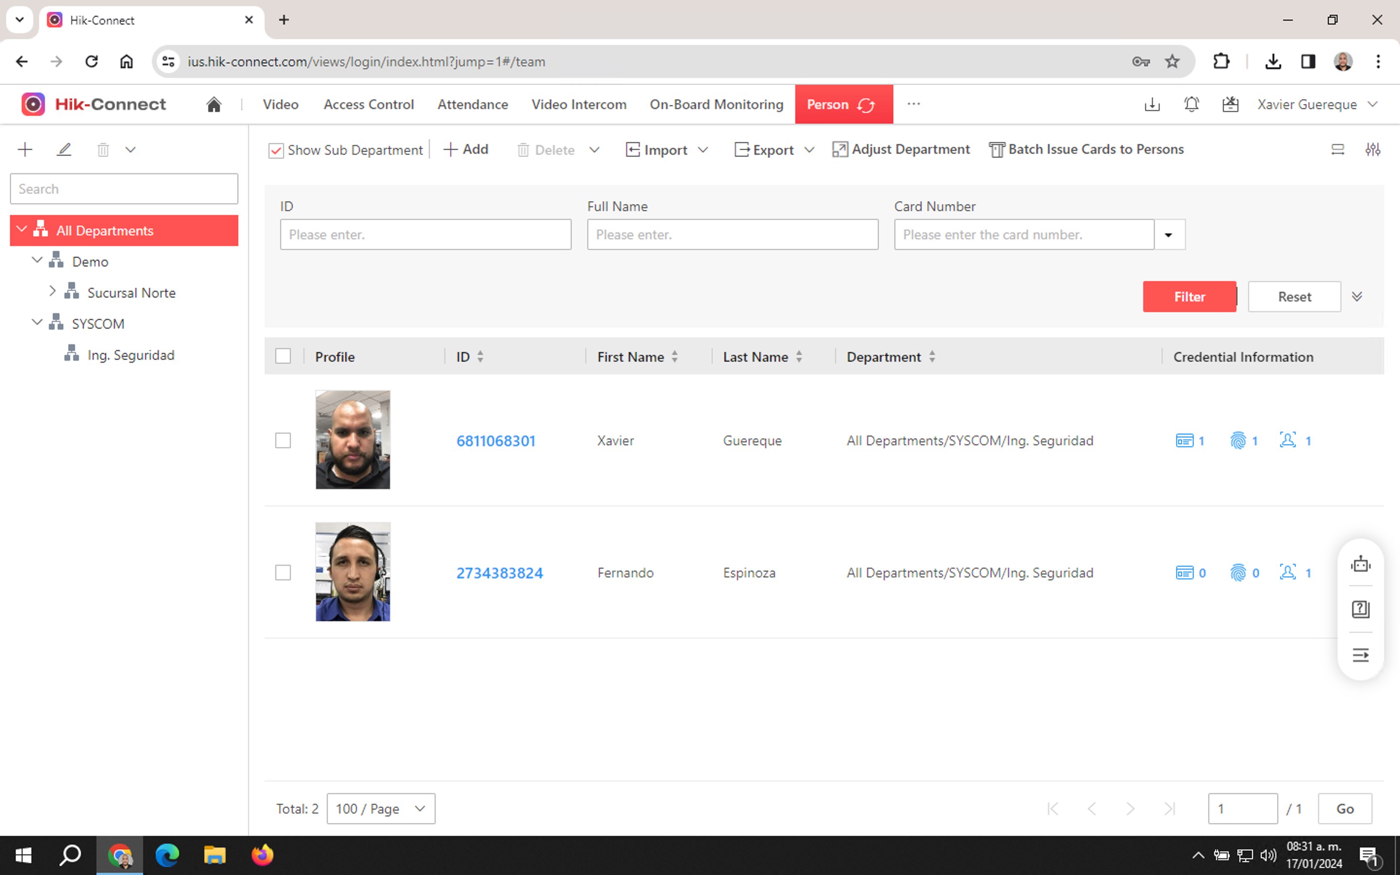This screenshot has width=1400, height=875.
Task: Click the Full Name input field
Action: tap(733, 234)
